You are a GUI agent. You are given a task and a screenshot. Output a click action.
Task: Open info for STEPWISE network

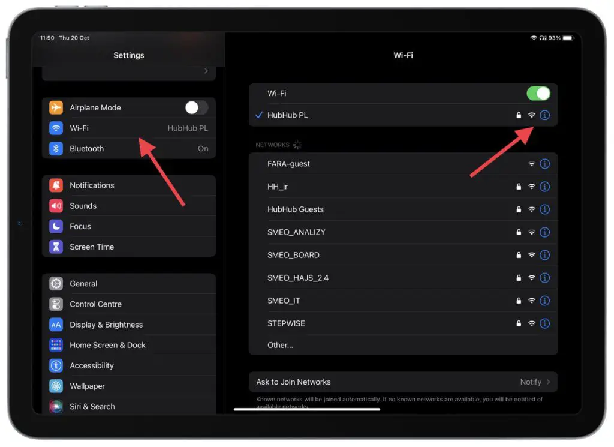tap(544, 323)
